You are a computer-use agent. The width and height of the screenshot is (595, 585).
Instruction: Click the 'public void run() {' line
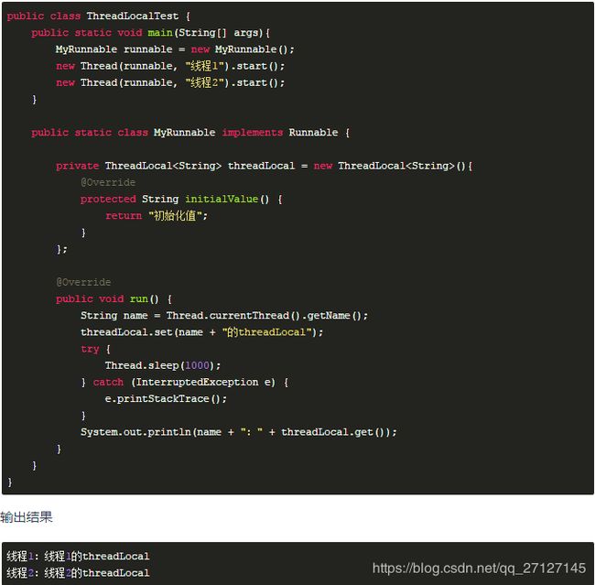114,298
